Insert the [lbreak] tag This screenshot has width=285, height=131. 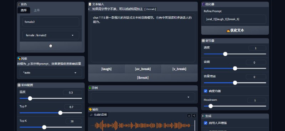pos(143,77)
